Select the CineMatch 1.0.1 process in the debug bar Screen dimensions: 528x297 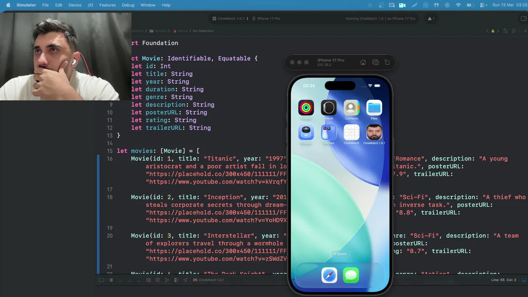(x=209, y=280)
